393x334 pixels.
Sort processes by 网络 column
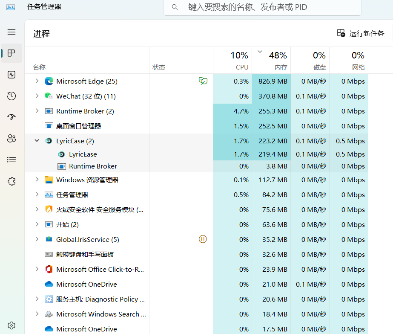[x=349, y=60]
